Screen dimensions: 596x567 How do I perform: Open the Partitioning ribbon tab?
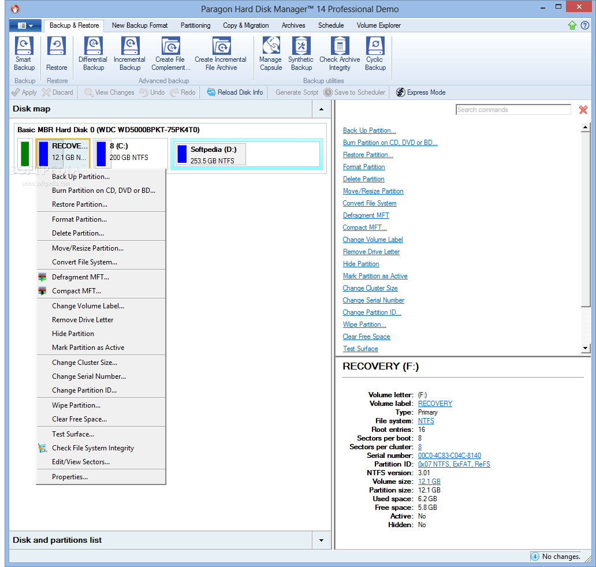click(x=195, y=25)
